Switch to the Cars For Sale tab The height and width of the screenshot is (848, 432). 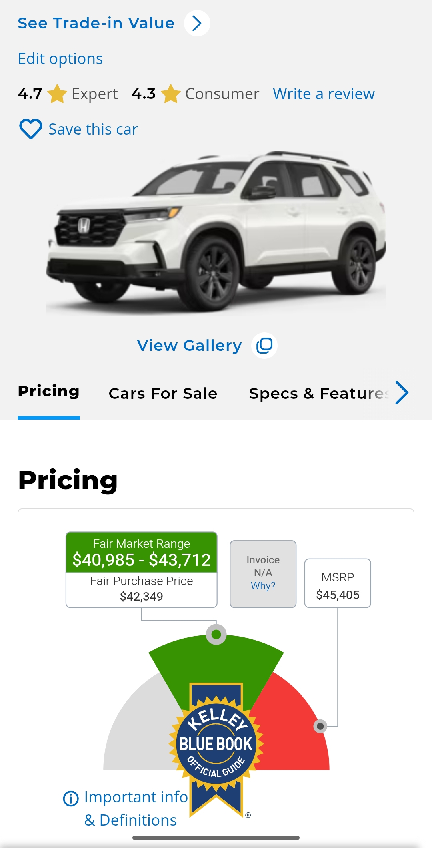(163, 394)
